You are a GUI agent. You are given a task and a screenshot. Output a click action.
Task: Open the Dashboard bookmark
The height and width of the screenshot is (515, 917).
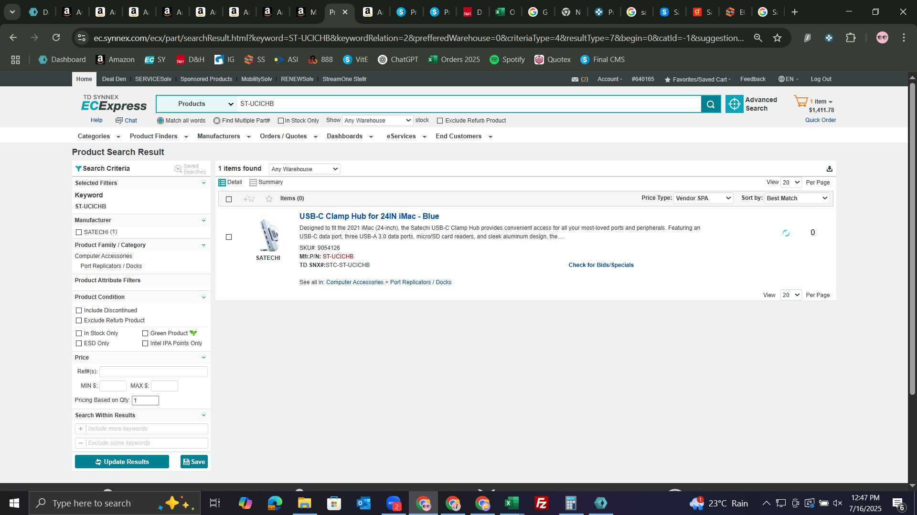click(62, 60)
